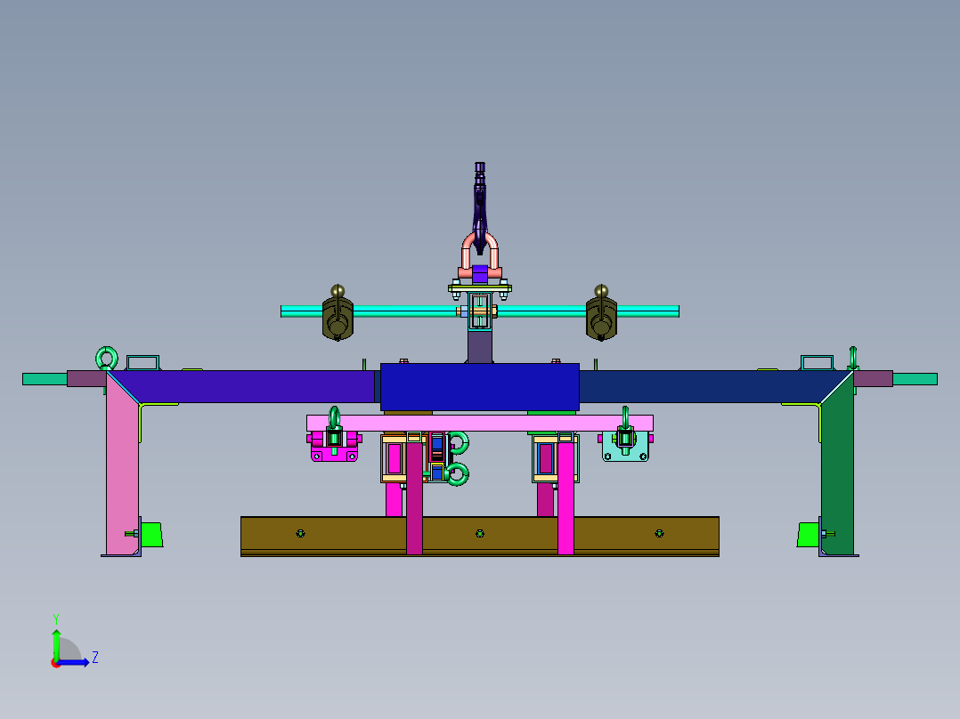Select the teal left end cap
This screenshot has width=960, height=719.
pos(45,379)
